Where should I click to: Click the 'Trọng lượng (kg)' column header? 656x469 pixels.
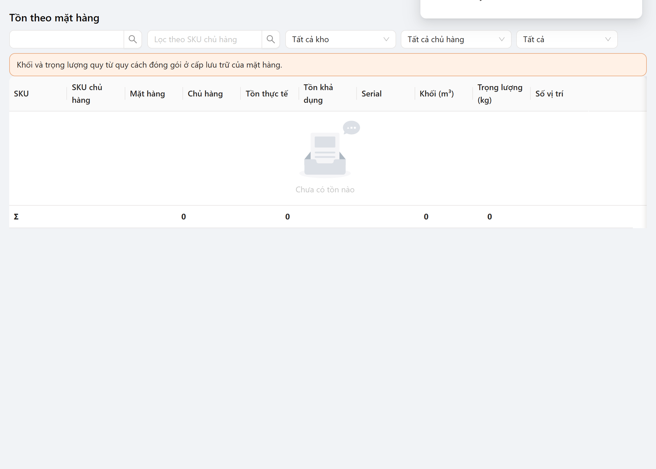(502, 94)
